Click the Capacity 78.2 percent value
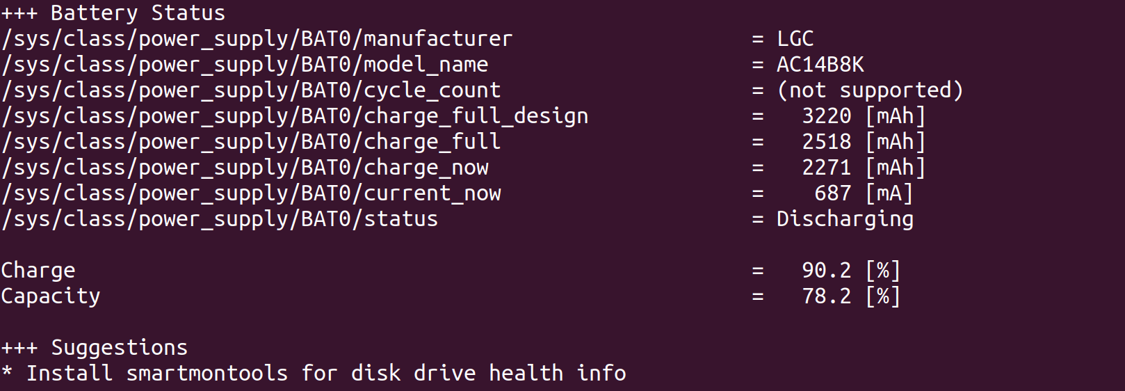This screenshot has height=391, width=1125. [851, 296]
